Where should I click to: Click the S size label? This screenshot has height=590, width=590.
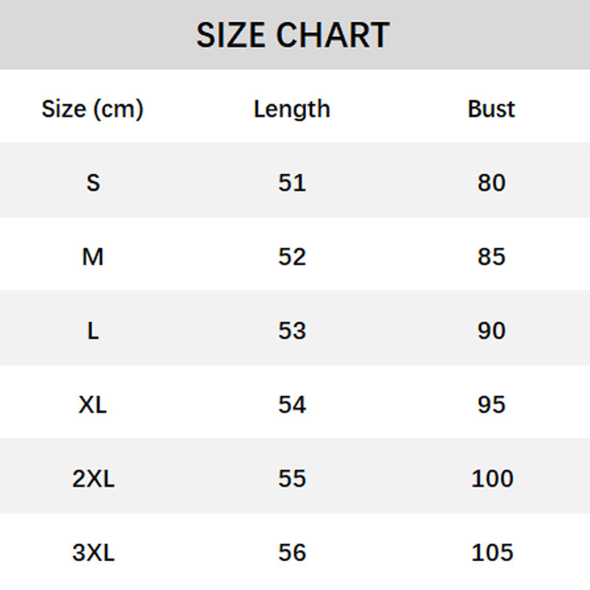[93, 182]
